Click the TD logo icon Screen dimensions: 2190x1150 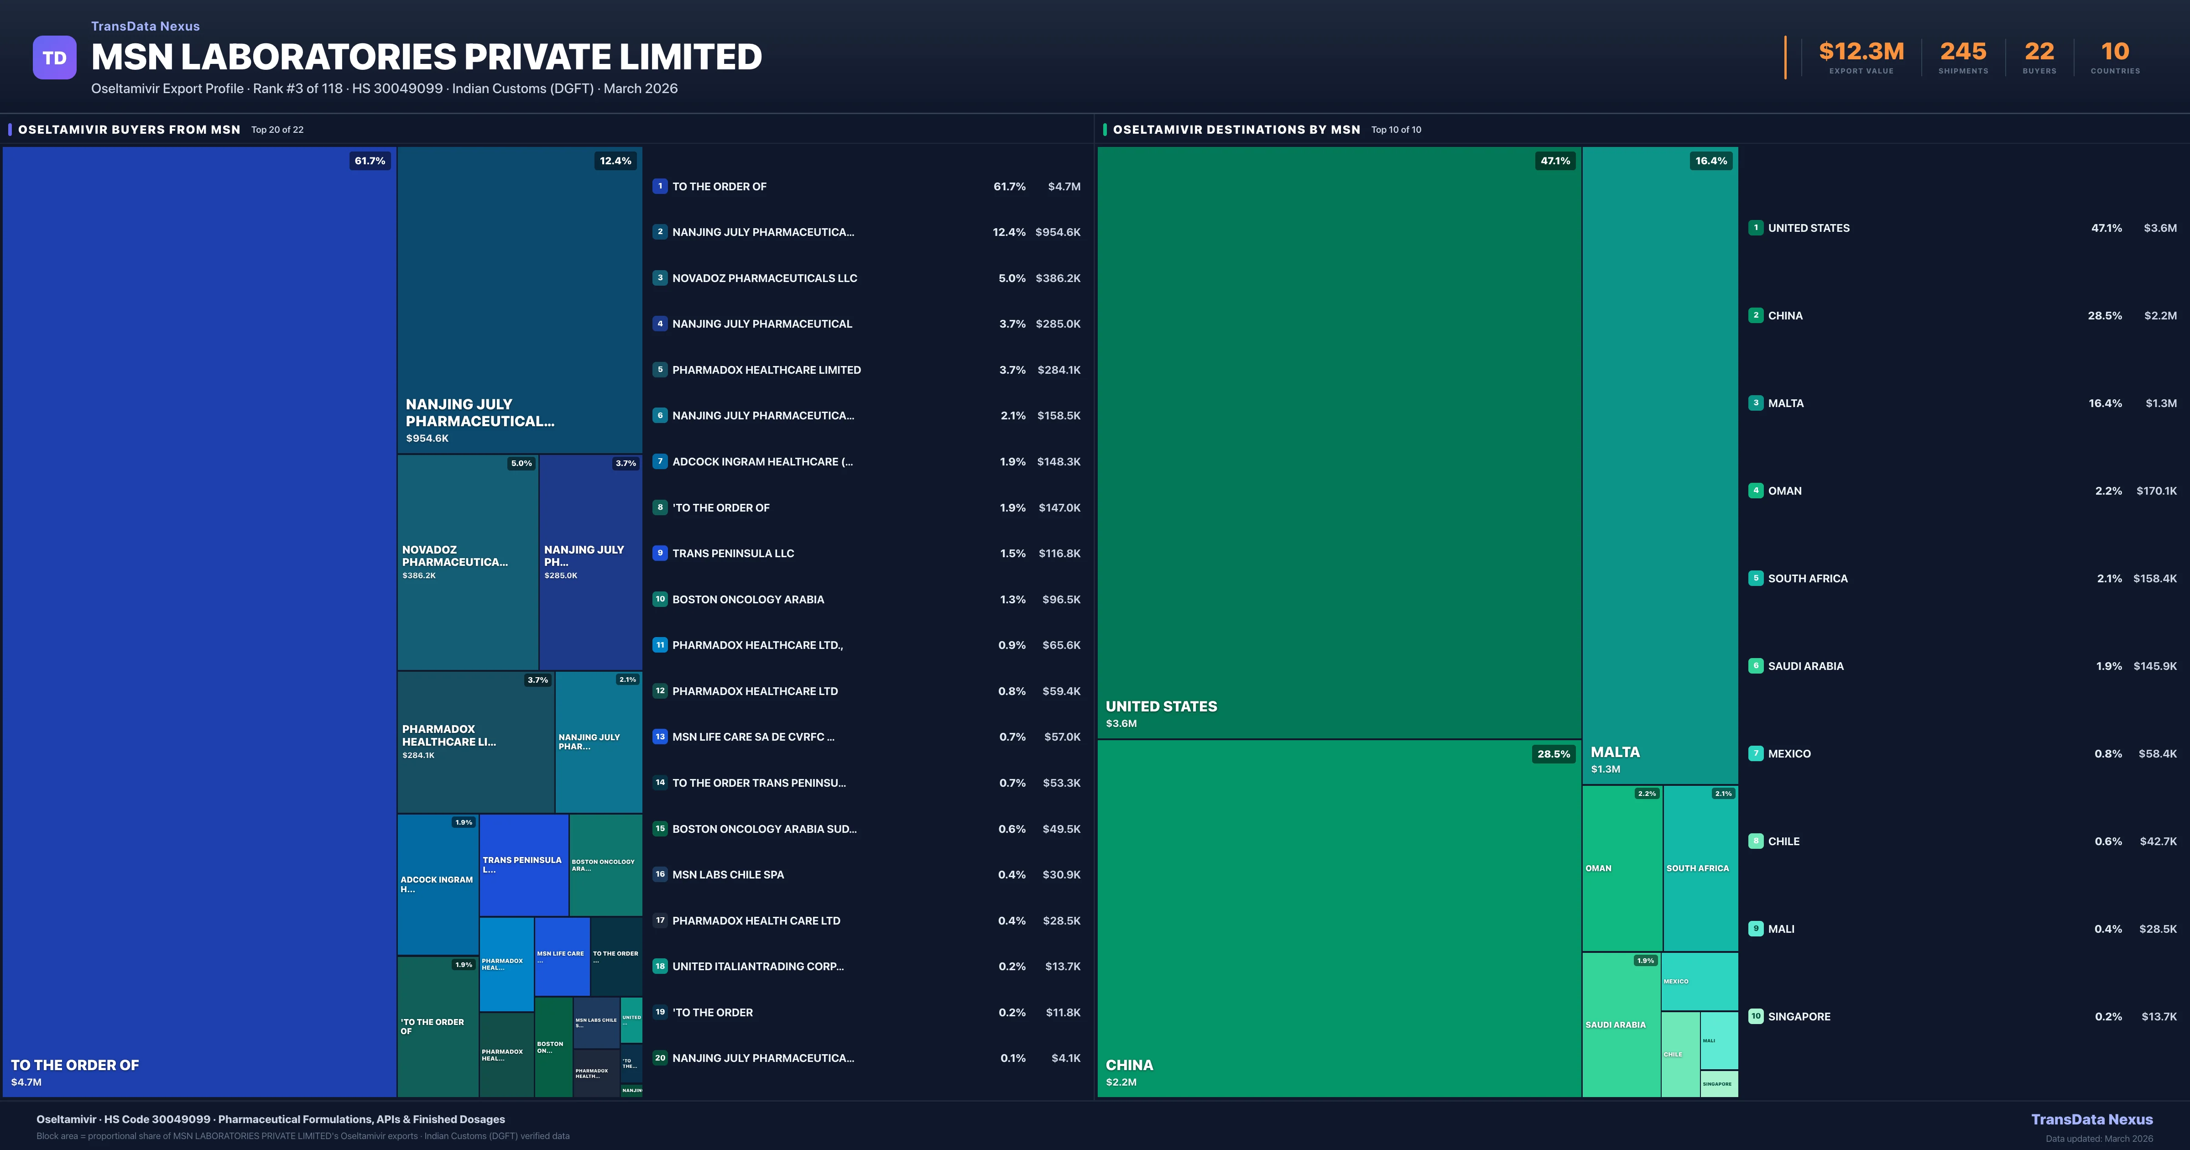[54, 58]
